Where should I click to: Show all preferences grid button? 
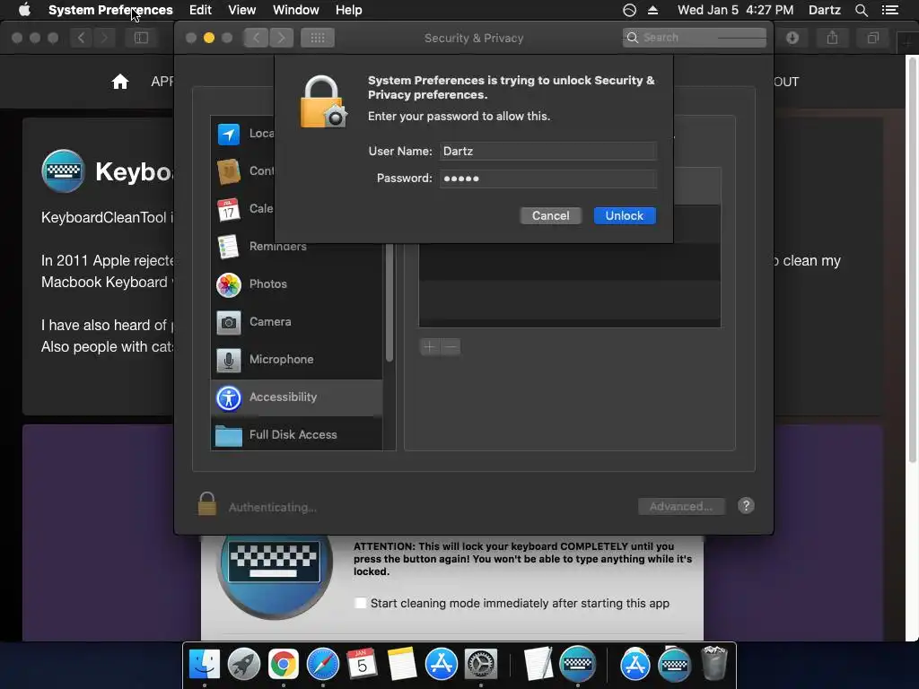[x=317, y=38]
